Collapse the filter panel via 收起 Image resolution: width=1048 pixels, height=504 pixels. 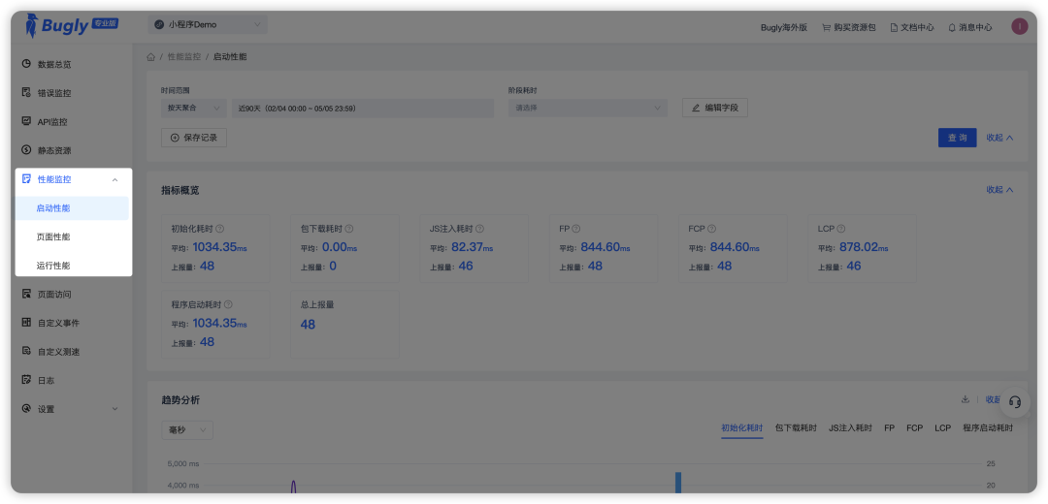[999, 138]
